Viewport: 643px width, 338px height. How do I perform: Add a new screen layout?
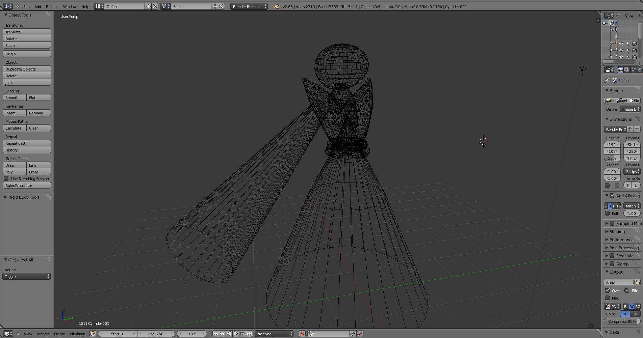pos(148,6)
